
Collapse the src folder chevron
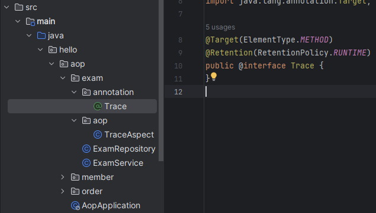[7, 8]
